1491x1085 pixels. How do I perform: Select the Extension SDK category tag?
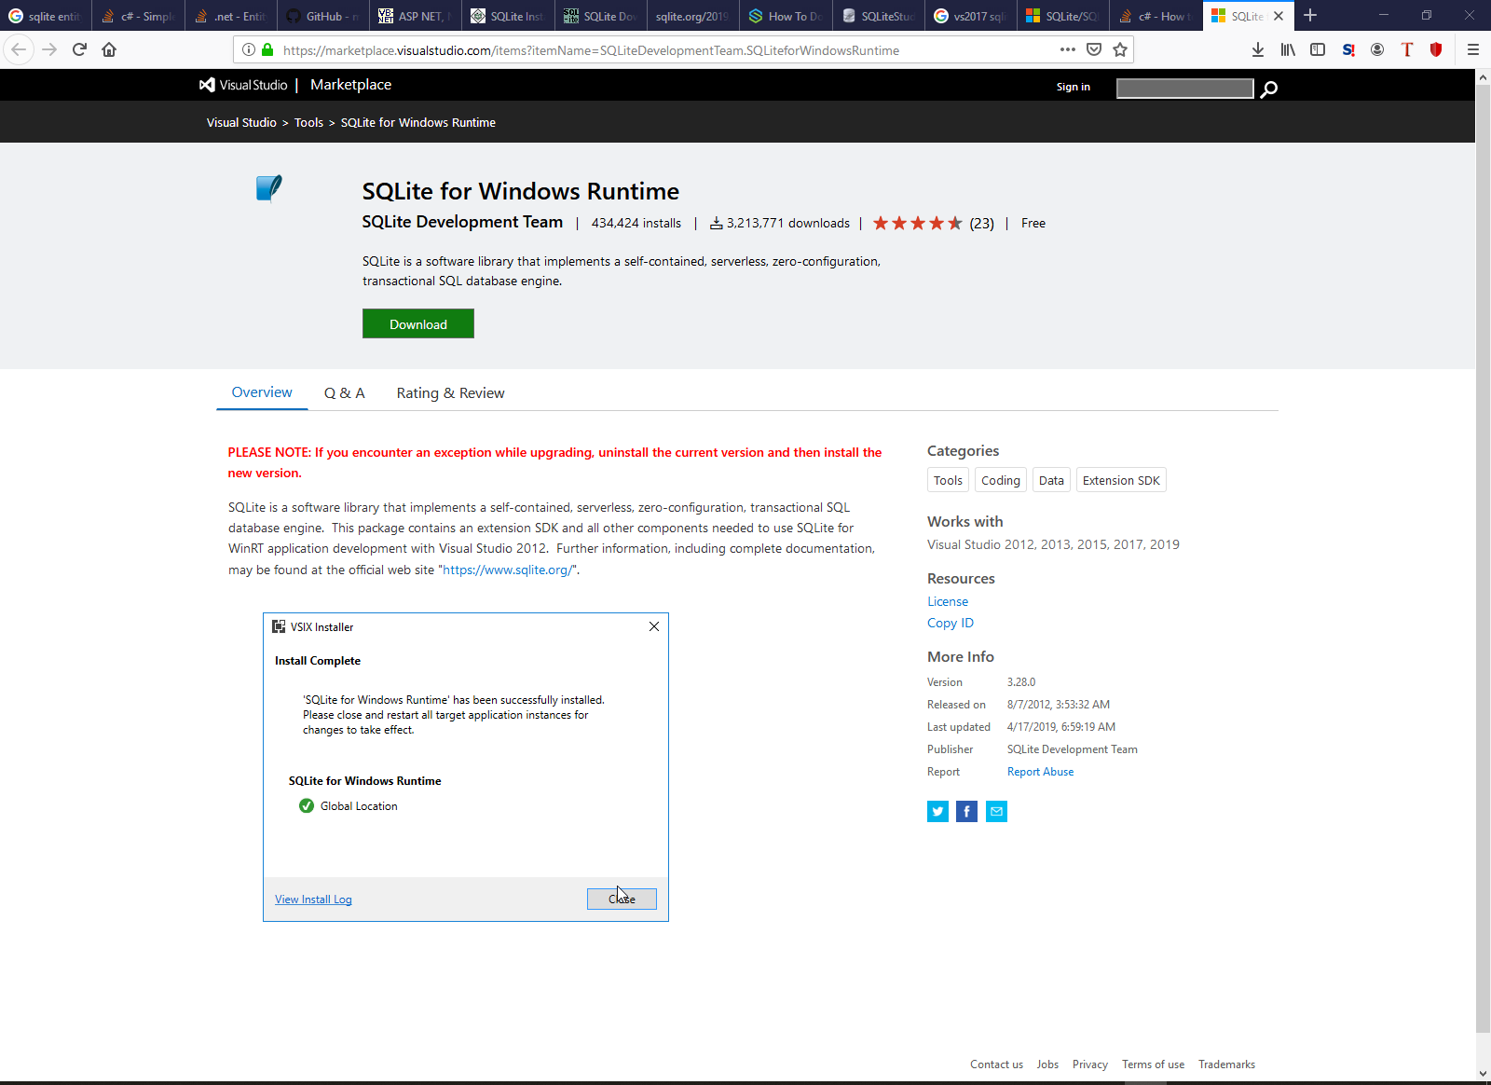click(1121, 480)
